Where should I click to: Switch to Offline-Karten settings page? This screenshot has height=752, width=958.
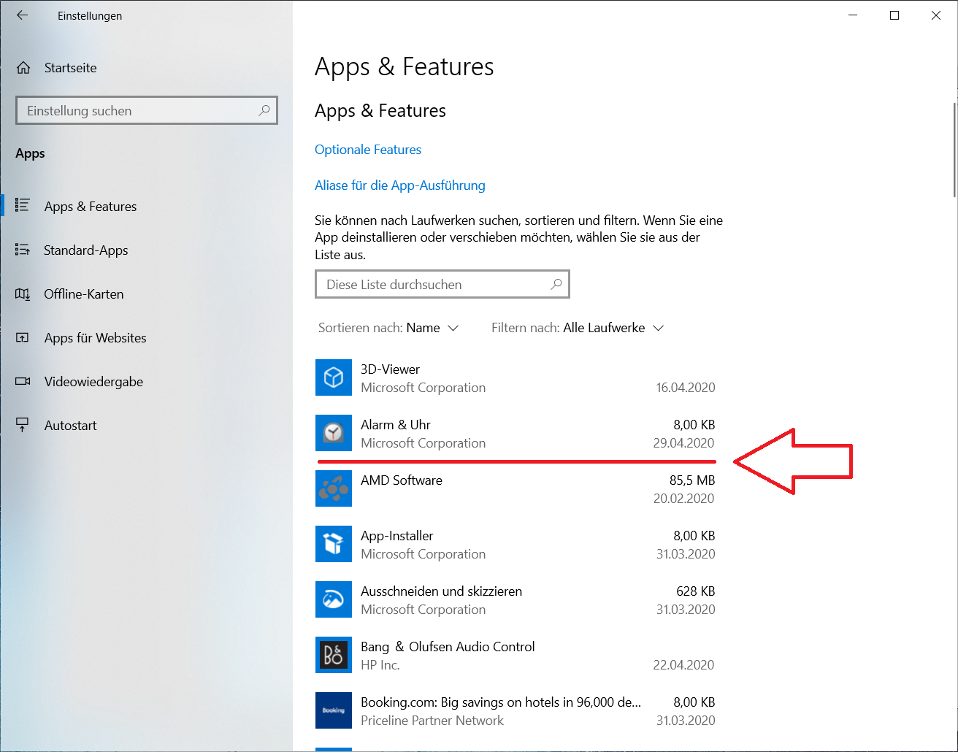coord(83,294)
